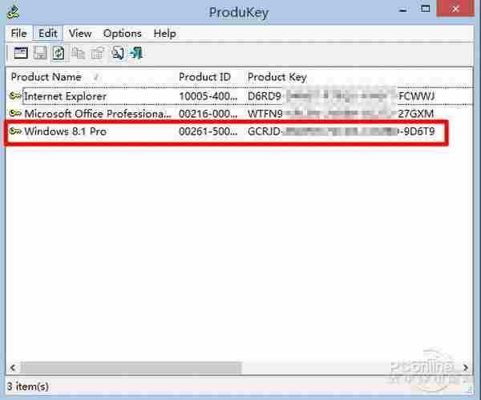Click the key icon beside Windows 8.1 Pro
481x400 pixels.
[x=15, y=131]
